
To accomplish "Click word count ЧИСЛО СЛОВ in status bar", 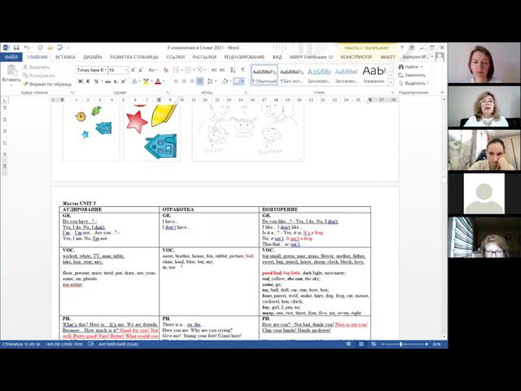I will point(63,344).
